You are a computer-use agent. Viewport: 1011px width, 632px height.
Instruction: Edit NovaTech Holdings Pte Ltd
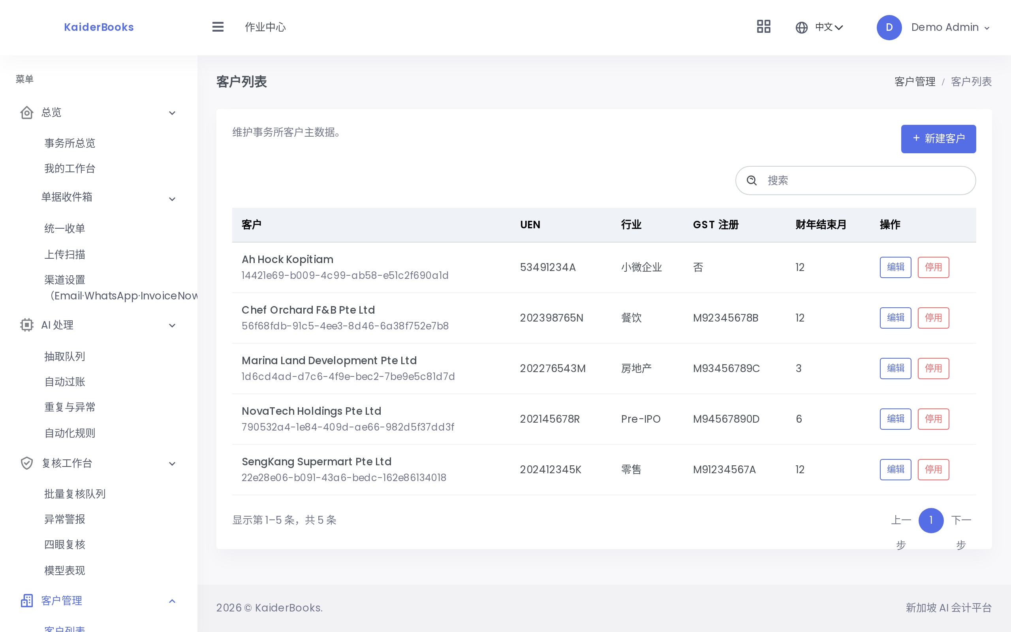pyautogui.click(x=895, y=419)
